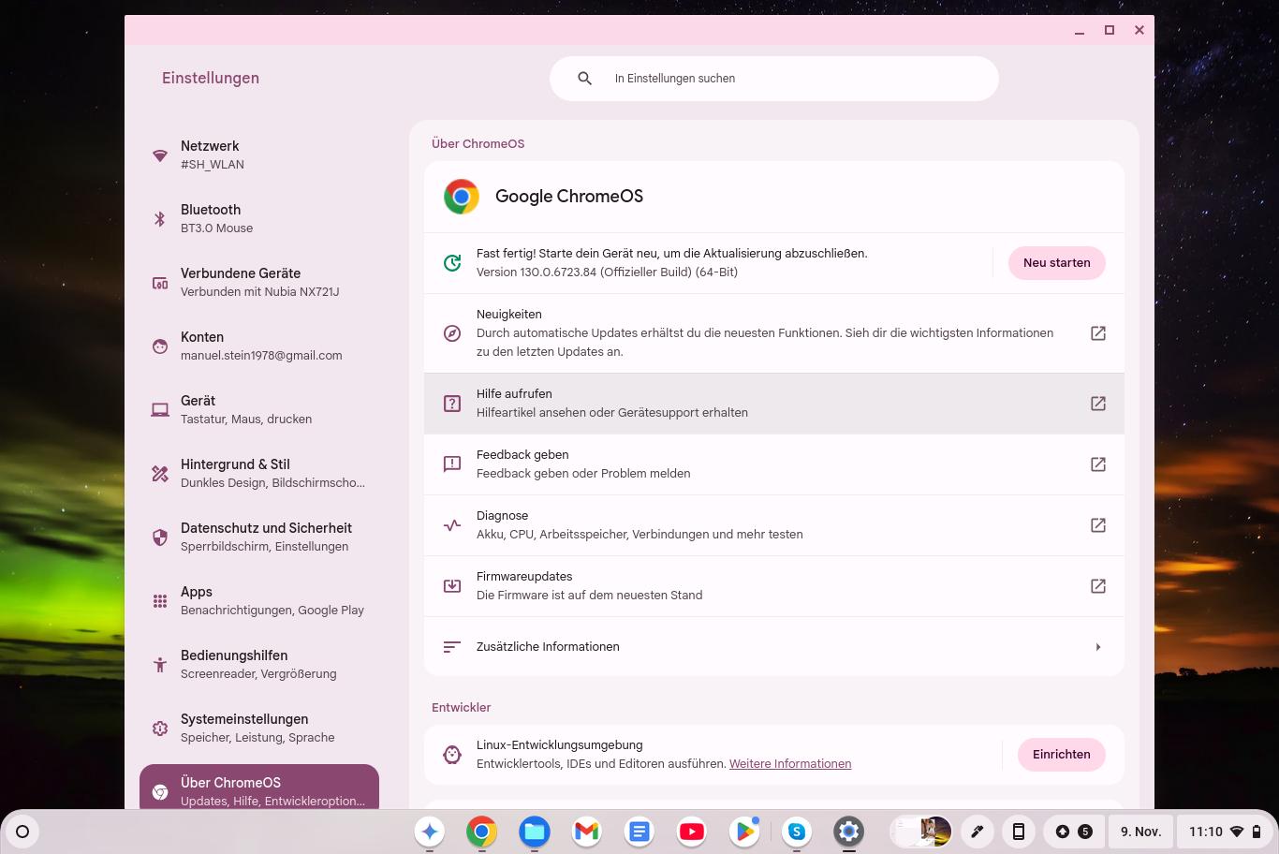Open quick settings at 11:10 clock
The height and width of the screenshot is (854, 1279).
click(1227, 832)
